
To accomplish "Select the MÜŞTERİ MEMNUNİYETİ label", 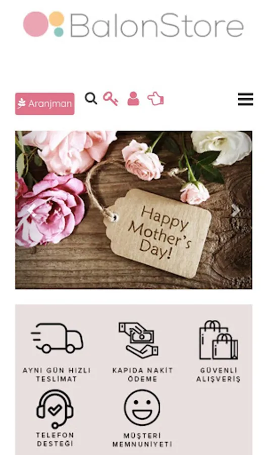I will click(142, 440).
